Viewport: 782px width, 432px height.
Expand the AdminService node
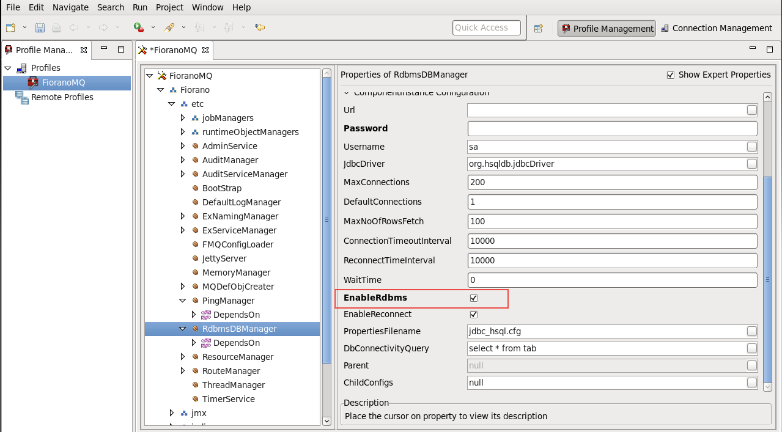pos(183,146)
